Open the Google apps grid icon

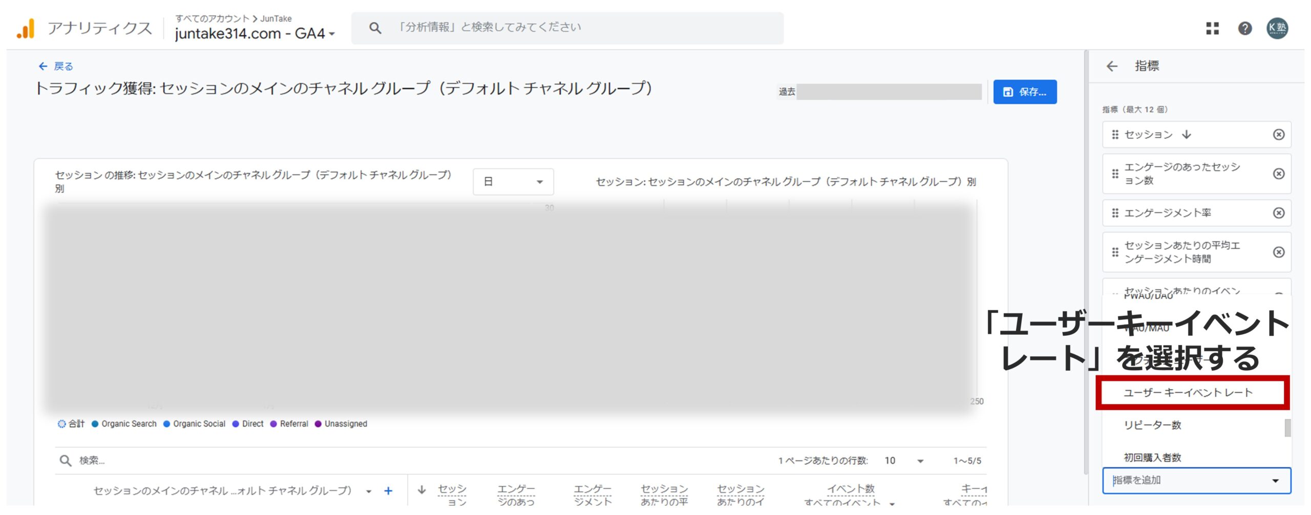(x=1212, y=28)
